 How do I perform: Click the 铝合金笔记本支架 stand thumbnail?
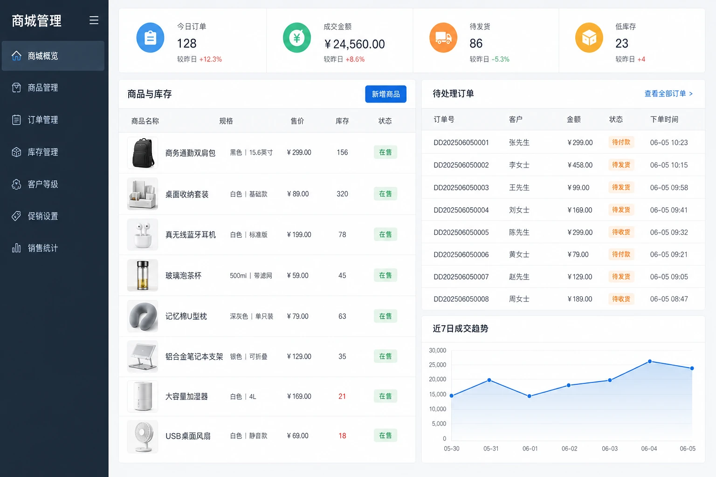pos(143,357)
